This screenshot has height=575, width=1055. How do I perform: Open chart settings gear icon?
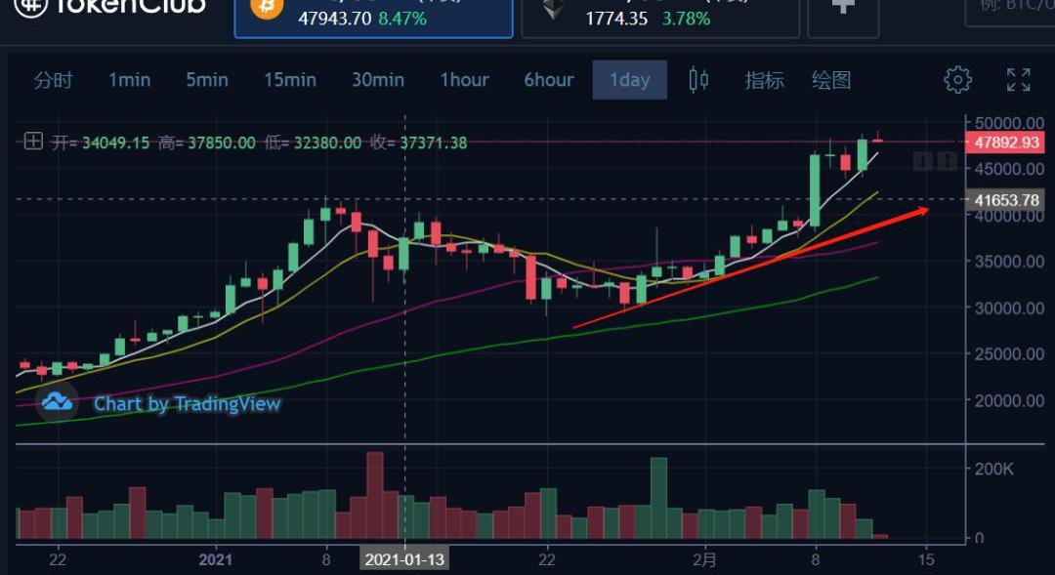coord(957,80)
